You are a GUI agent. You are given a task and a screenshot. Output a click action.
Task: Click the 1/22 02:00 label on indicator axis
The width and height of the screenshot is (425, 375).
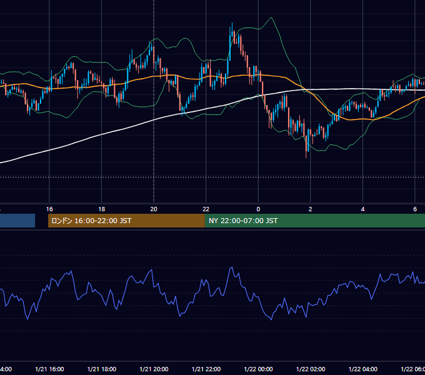311,369
